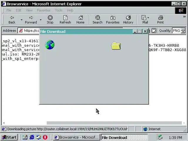Minimize the File Download dialog
This screenshot has height=141, width=188.
click(x=135, y=31)
